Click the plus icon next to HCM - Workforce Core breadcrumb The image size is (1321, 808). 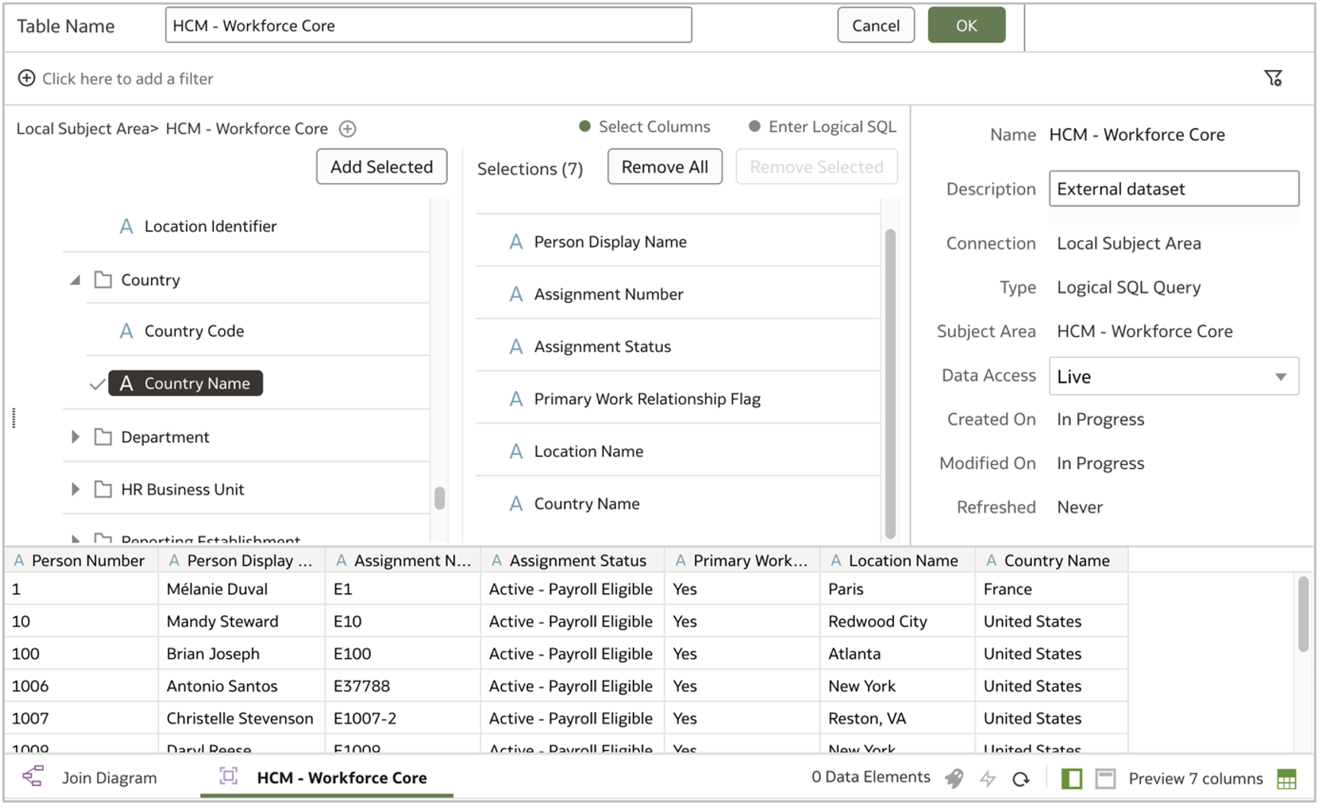tap(347, 128)
